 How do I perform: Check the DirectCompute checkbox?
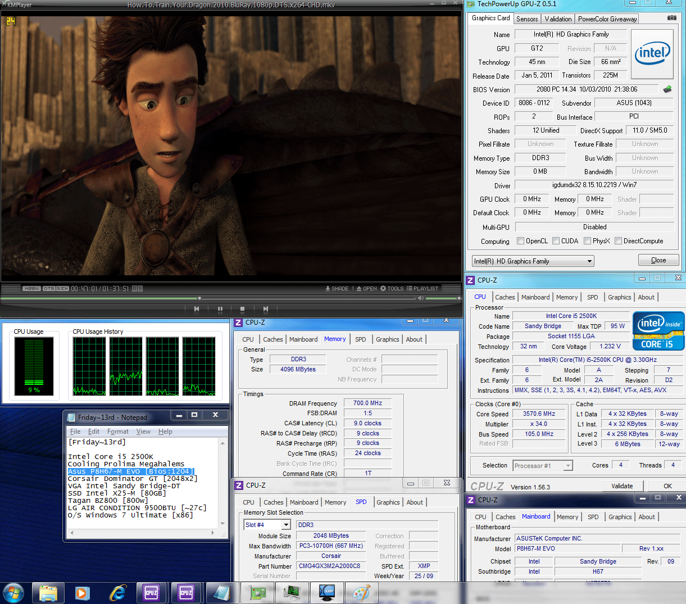[618, 241]
